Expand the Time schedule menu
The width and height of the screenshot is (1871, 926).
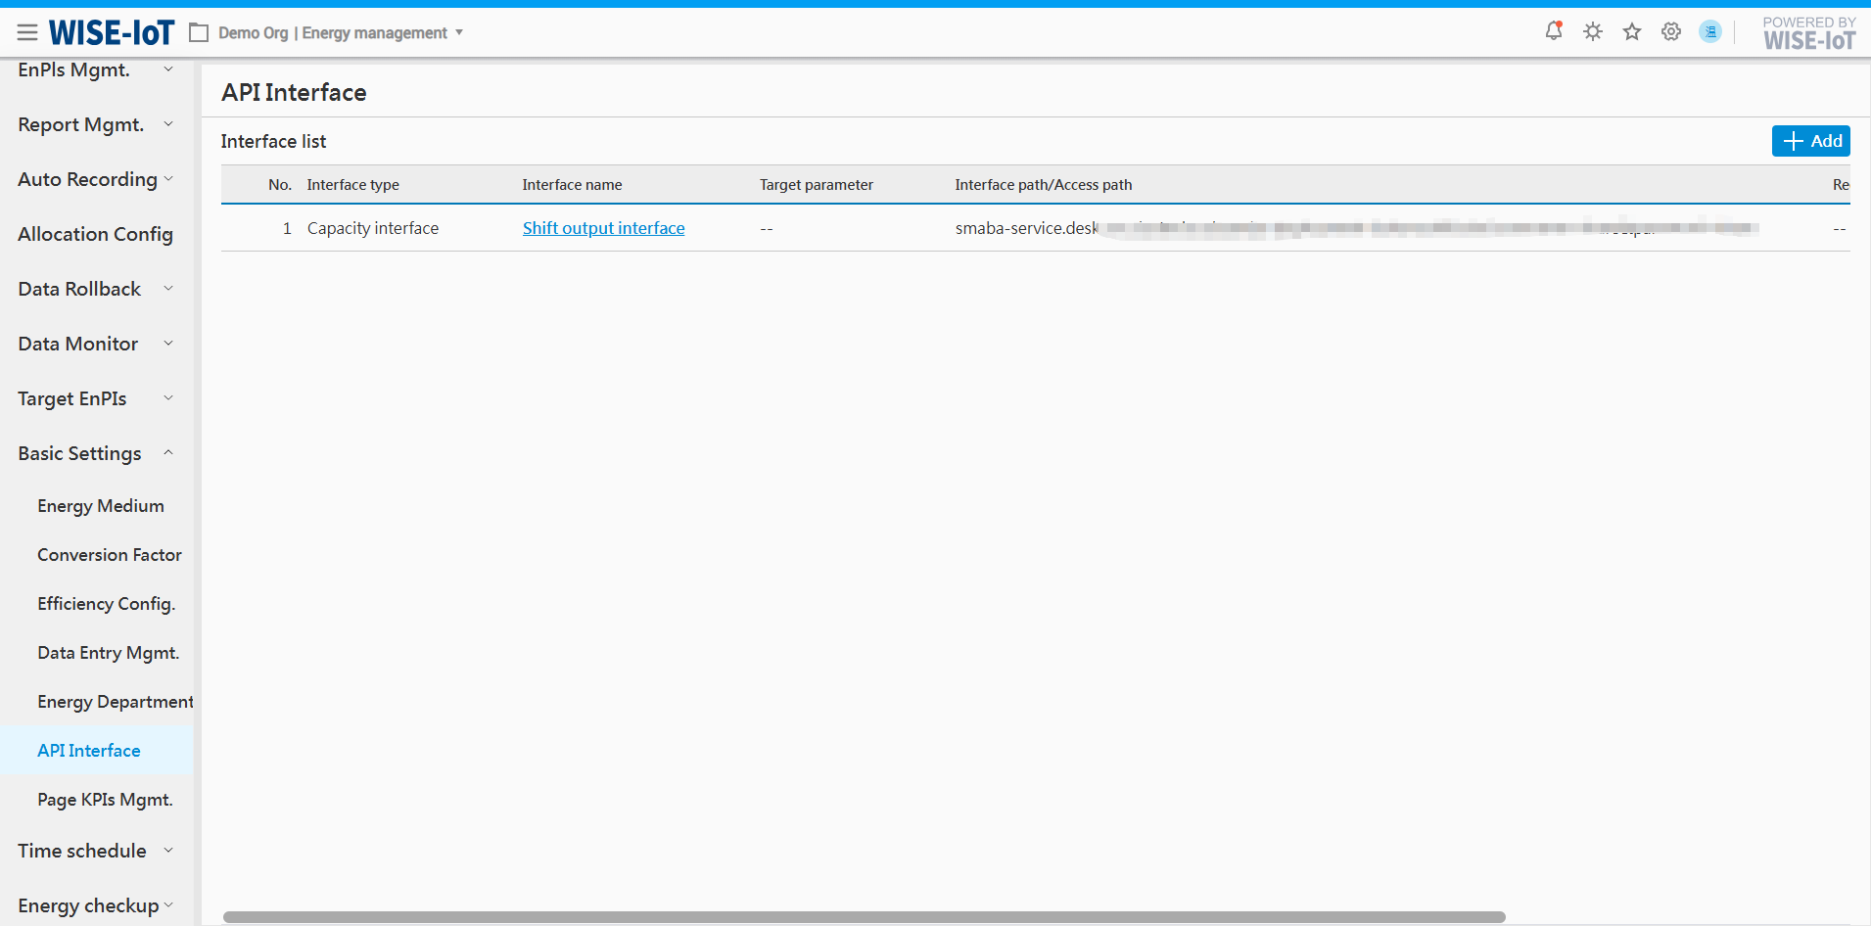pyautogui.click(x=95, y=851)
